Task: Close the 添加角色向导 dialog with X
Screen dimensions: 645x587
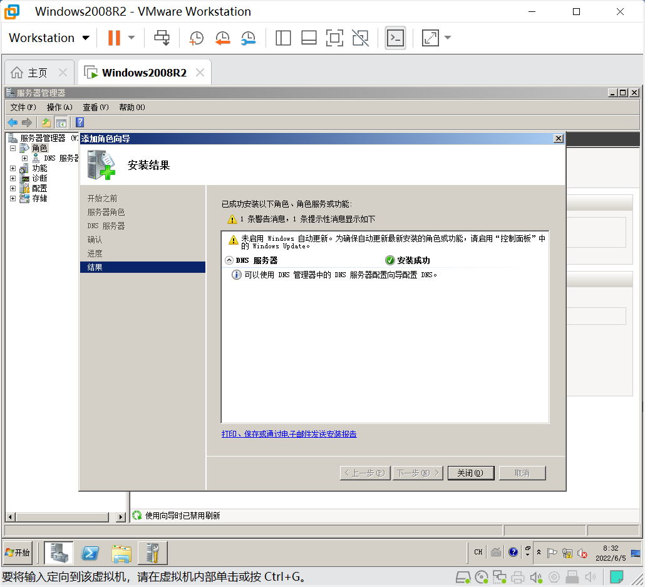Action: pos(558,139)
